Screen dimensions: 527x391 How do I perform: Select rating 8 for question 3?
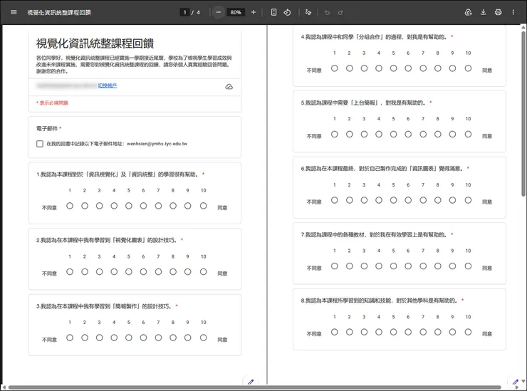coord(173,338)
